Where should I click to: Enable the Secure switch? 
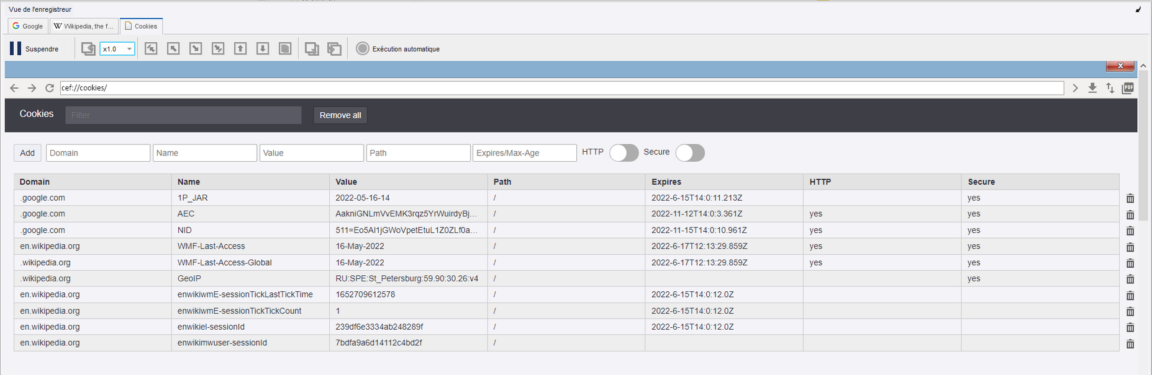[x=689, y=152]
